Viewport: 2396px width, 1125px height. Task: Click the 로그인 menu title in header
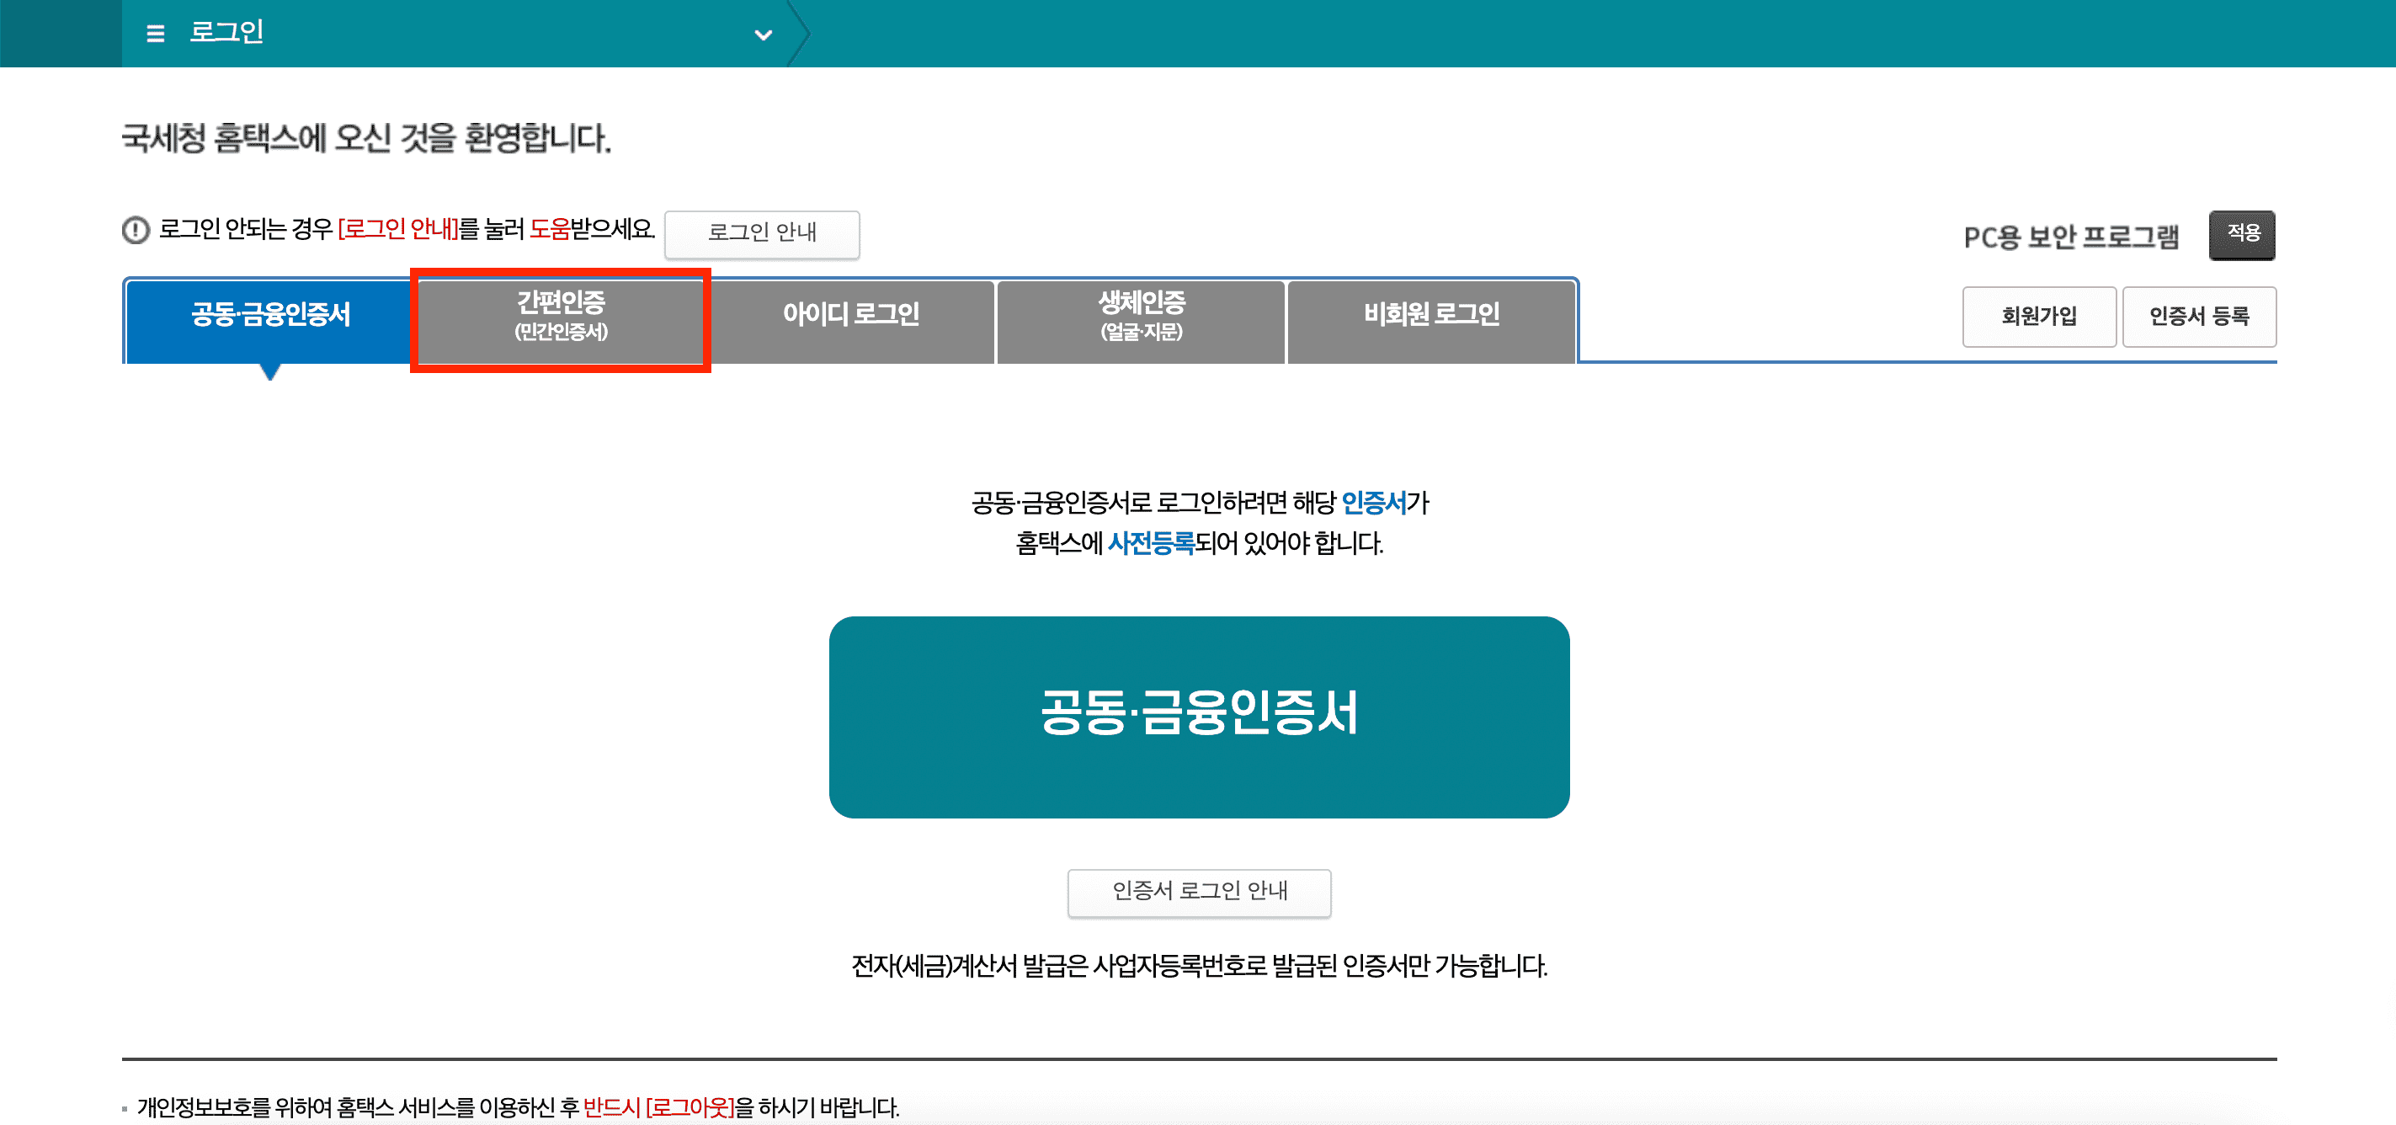coord(226,33)
